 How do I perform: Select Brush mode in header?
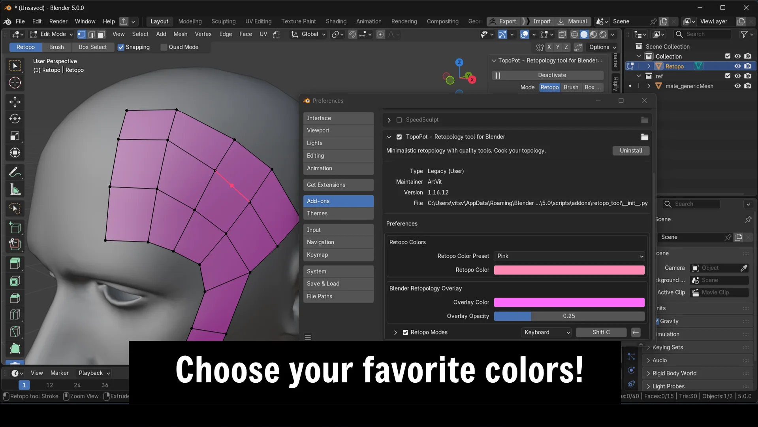[x=56, y=47]
